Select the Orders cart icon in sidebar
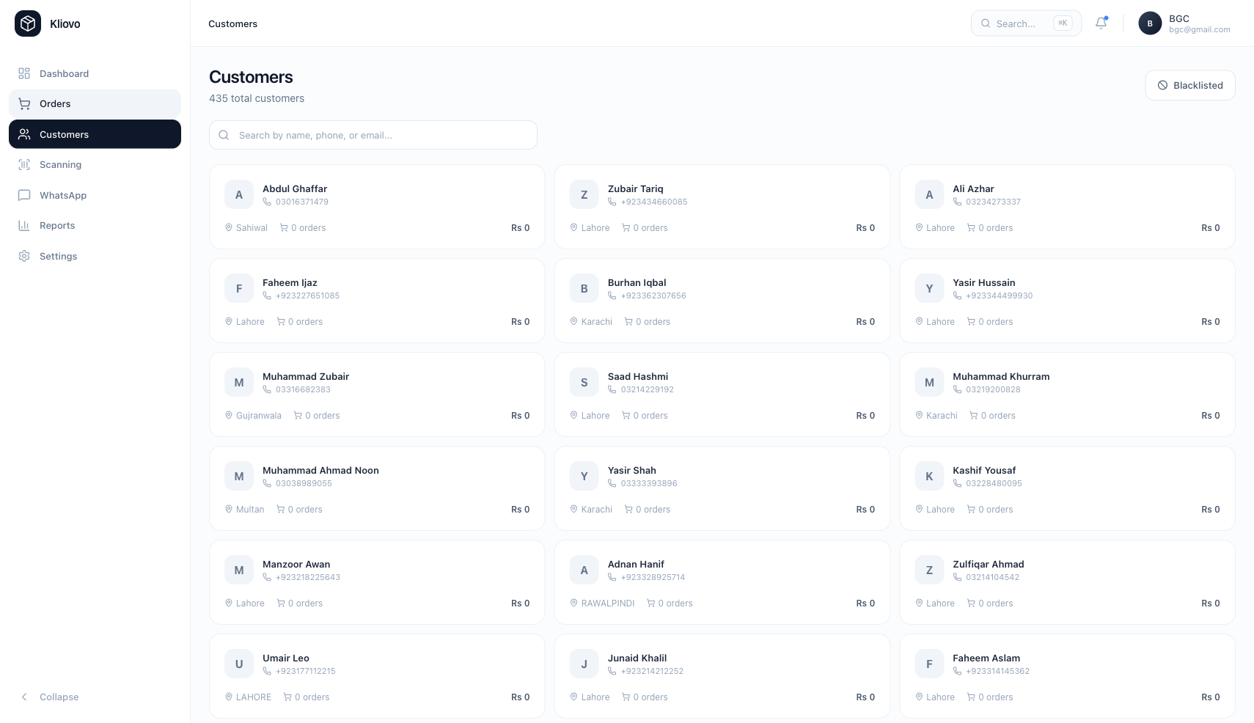Image resolution: width=1254 pixels, height=723 pixels. (24, 103)
